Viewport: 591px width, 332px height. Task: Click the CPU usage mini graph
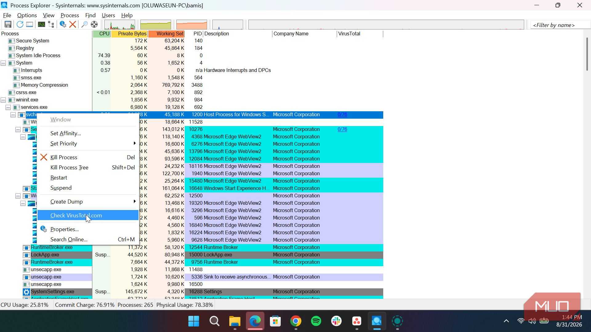point(120,25)
